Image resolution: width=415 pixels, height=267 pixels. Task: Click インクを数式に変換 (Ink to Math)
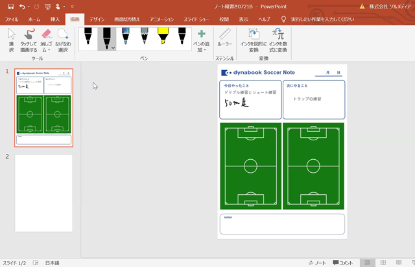[278, 39]
